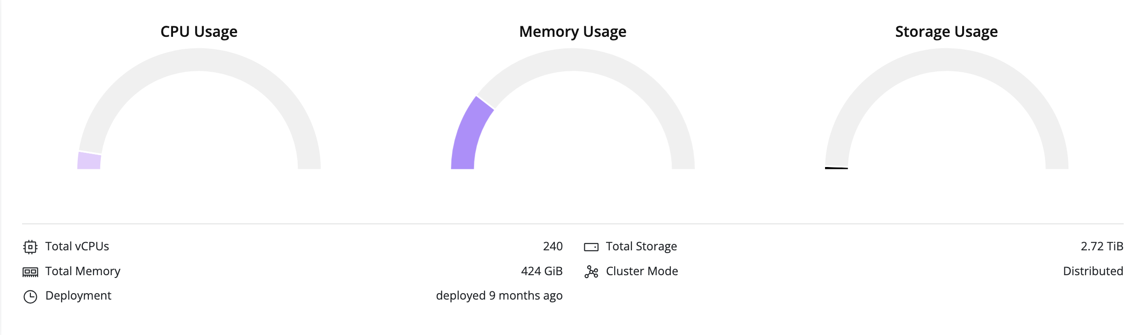Click the CPU Usage title

coord(199,32)
